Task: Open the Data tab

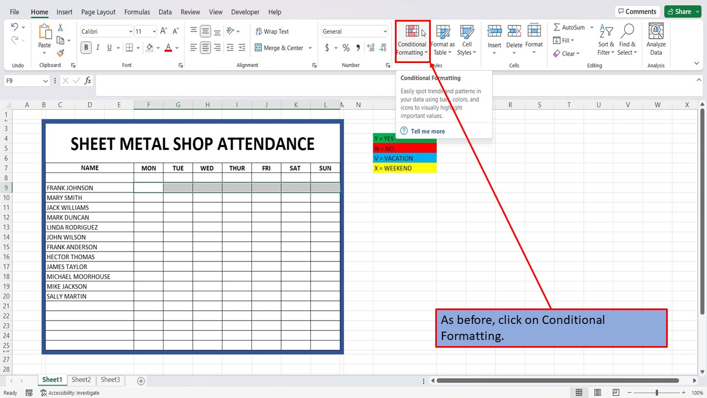Action: click(165, 12)
